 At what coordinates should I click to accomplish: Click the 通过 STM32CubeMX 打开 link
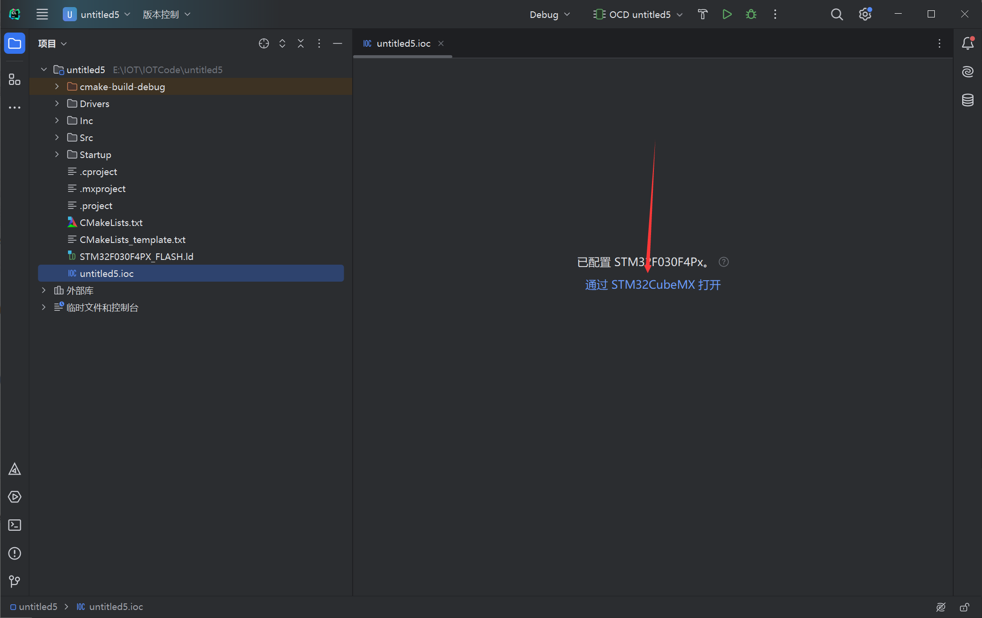[653, 285]
